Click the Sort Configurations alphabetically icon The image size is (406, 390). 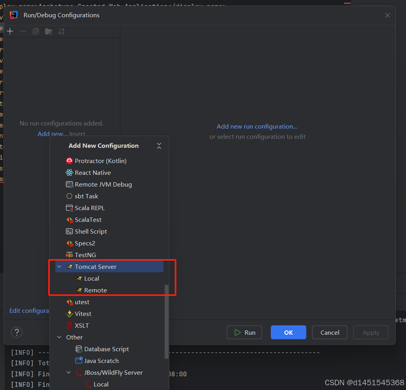[x=62, y=31]
